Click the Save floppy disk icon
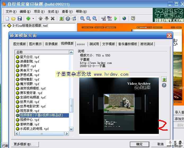Image resolution: width=184 pixels, height=148 pixels. pos(20,18)
